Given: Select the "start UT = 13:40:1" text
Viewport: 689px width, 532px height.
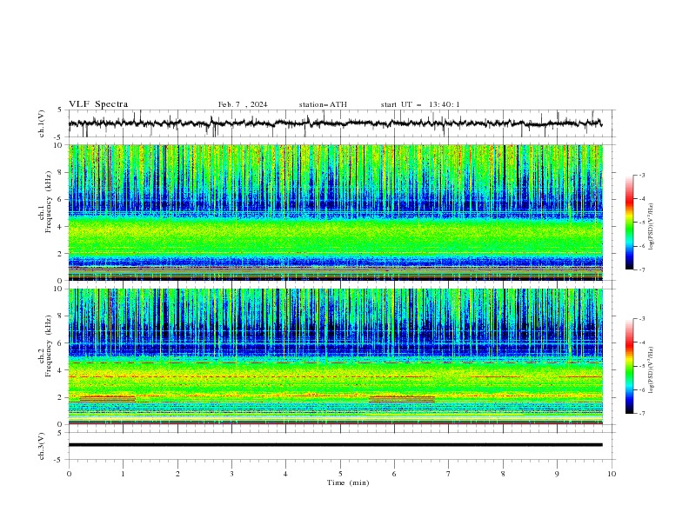Looking at the screenshot, I should (x=420, y=104).
